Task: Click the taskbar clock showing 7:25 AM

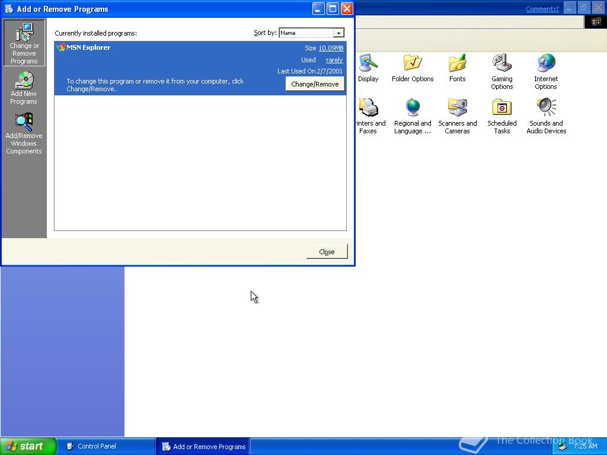Action: (x=585, y=446)
